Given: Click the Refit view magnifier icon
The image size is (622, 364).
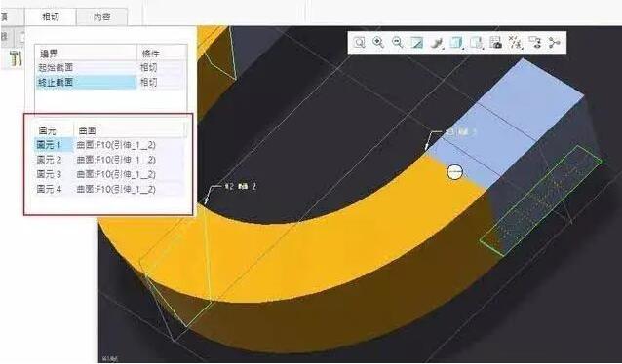Looking at the screenshot, I should click(x=359, y=43).
